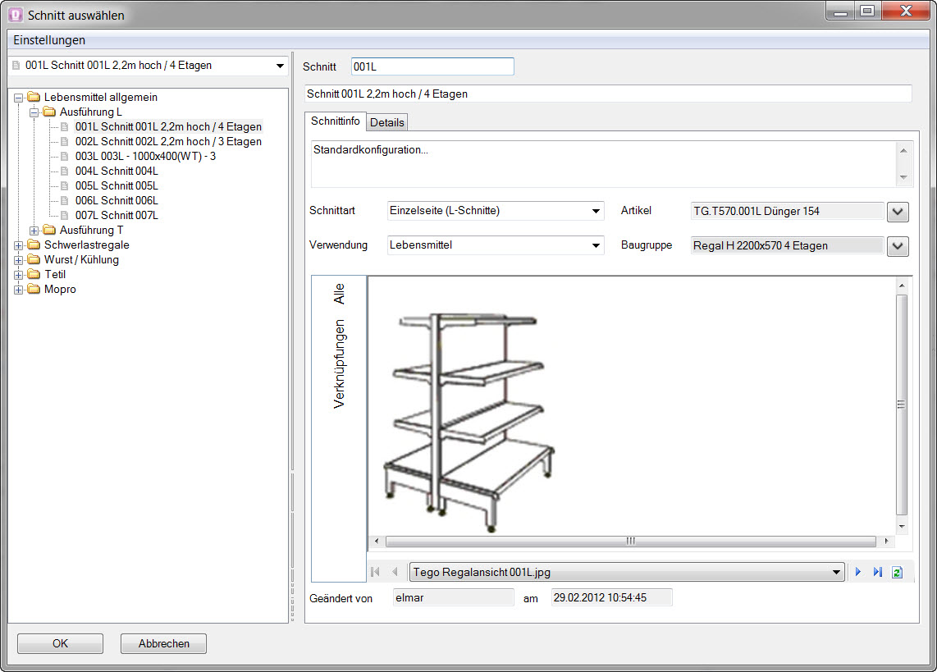This screenshot has height=672, width=937.
Task: Collapse the Ausführung L folder
Action: 34,112
